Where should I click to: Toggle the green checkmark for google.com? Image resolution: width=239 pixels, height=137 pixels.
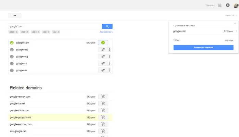[x=103, y=42]
